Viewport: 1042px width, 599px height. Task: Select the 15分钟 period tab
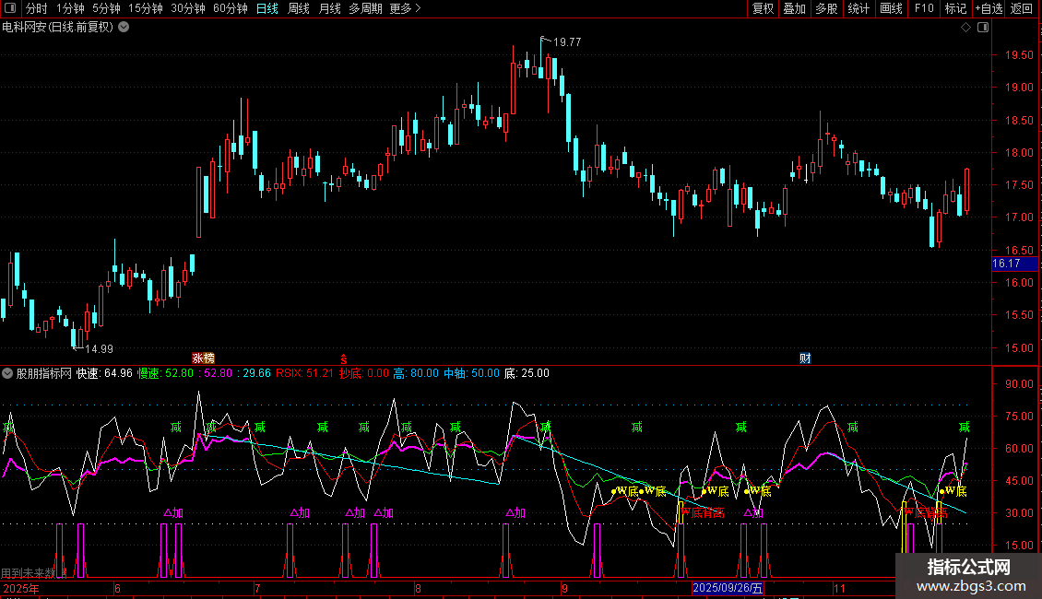tap(146, 9)
